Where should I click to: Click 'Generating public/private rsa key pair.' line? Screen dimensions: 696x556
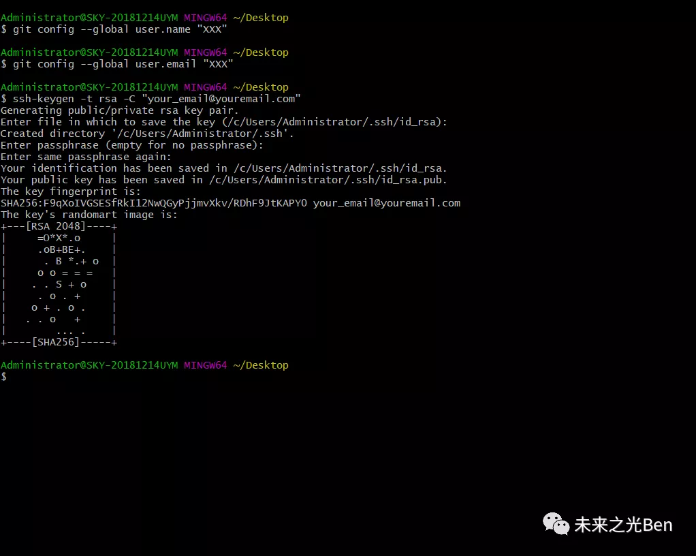click(119, 110)
